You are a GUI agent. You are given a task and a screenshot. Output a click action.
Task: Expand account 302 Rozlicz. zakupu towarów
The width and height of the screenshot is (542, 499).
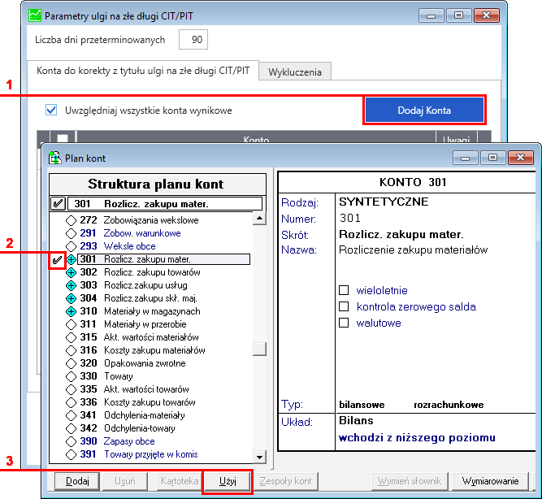tap(71, 272)
